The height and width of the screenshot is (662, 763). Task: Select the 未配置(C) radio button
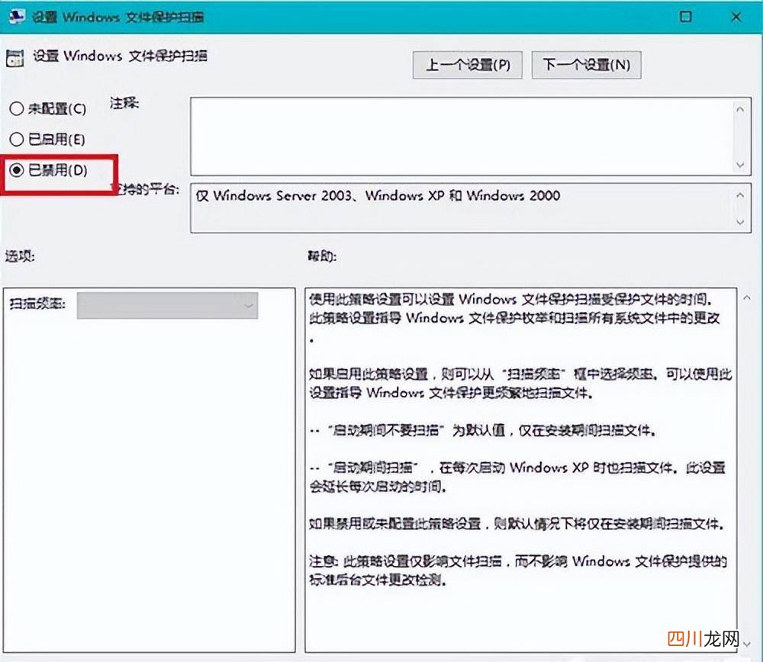click(16, 108)
